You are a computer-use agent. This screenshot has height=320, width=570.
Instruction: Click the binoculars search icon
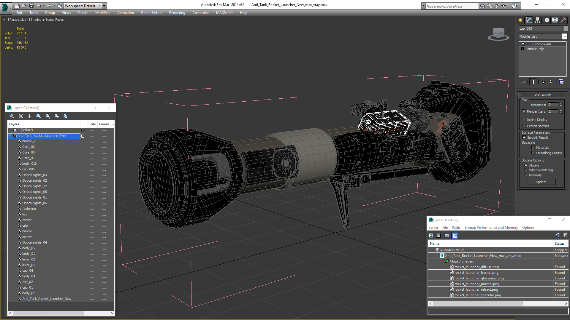point(482,6)
